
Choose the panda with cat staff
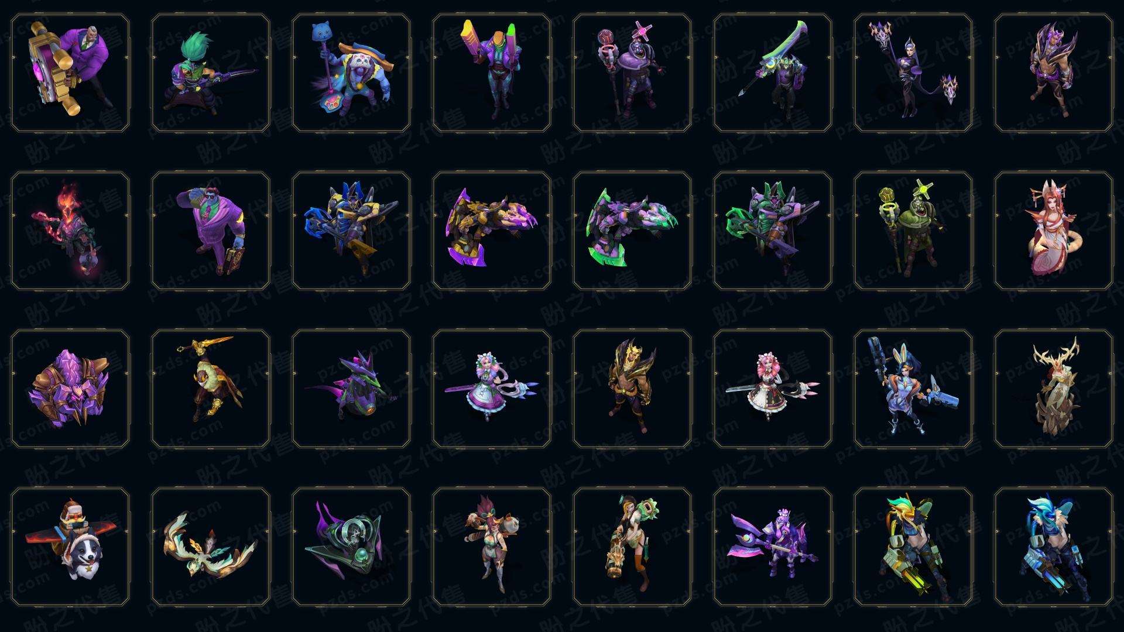(351, 73)
